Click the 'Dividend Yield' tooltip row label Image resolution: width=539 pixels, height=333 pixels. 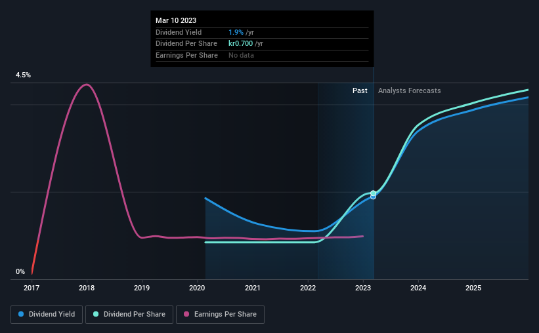tap(179, 32)
